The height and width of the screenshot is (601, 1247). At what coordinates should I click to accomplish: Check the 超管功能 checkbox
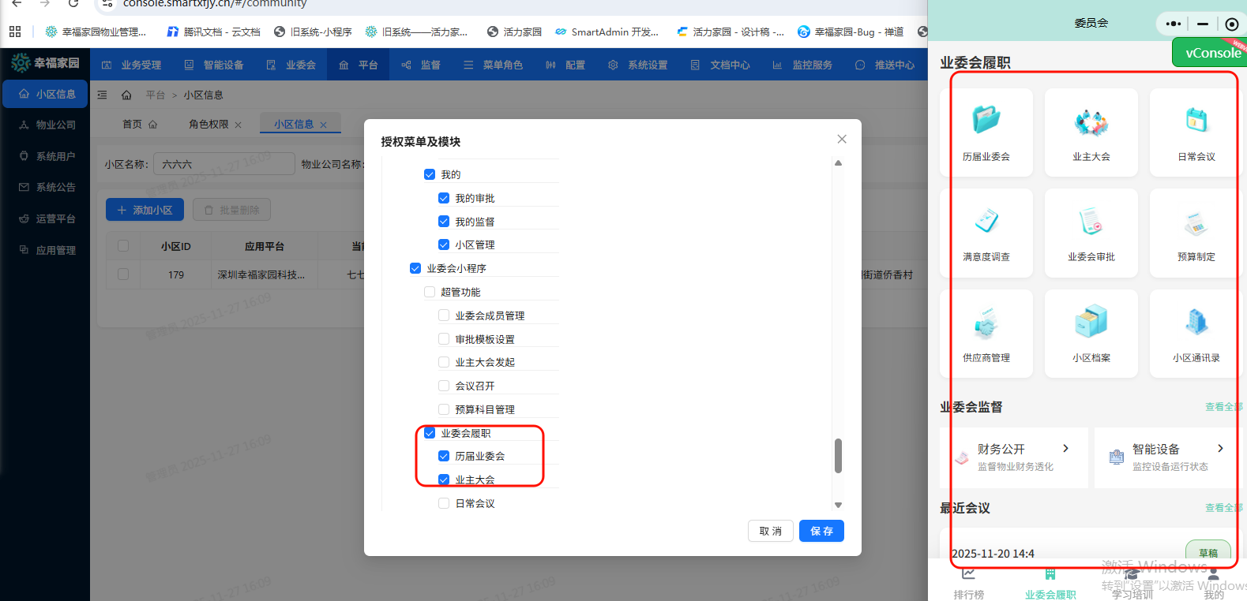430,292
